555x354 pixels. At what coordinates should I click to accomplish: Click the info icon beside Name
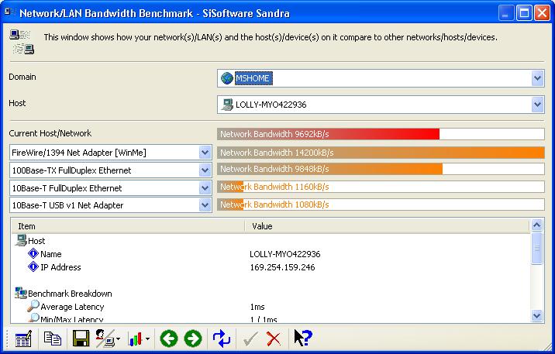[33, 253]
